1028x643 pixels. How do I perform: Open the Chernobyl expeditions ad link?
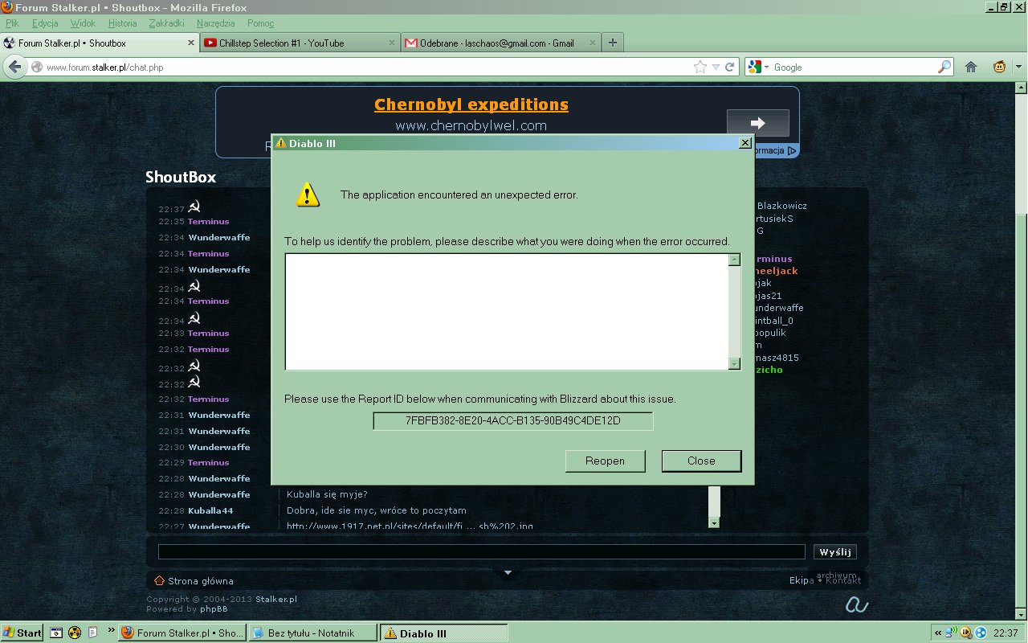pyautogui.click(x=471, y=104)
